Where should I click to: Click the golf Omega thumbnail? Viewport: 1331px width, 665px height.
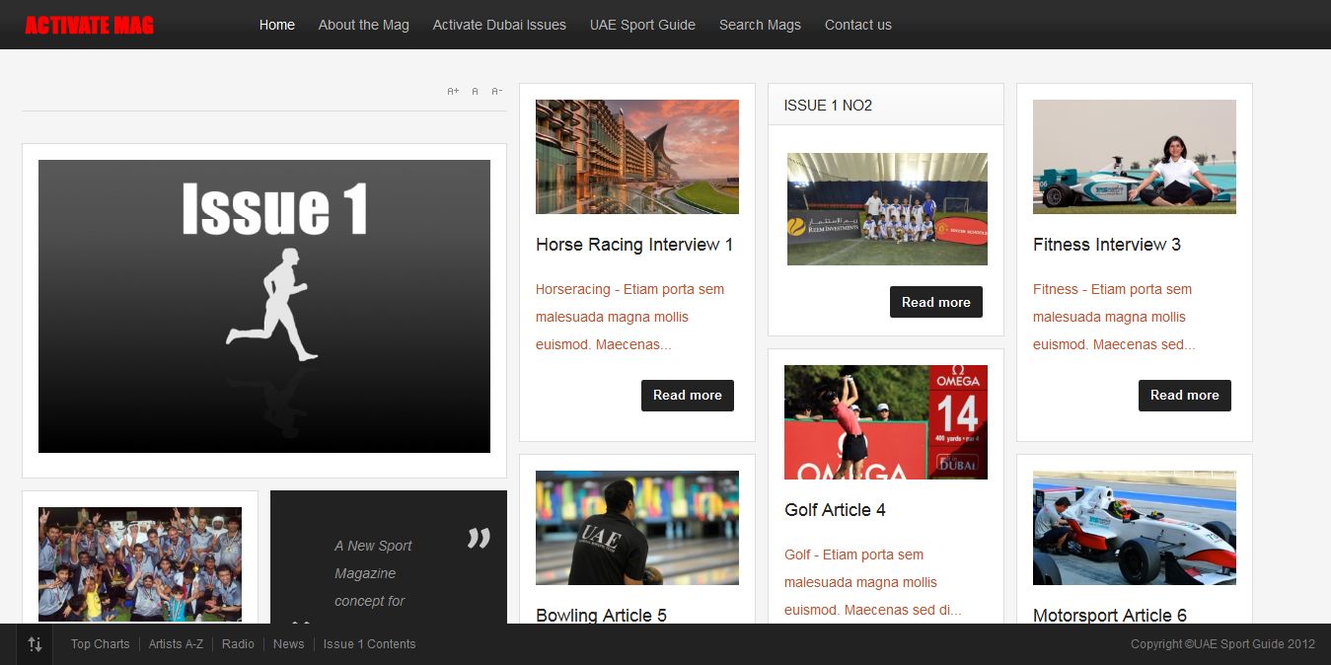[886, 422]
